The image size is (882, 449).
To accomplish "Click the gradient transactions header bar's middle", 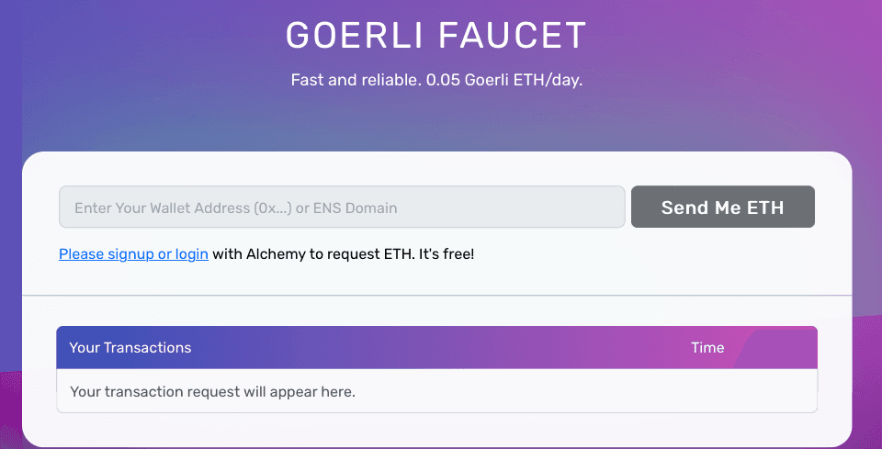I will 436,348.
